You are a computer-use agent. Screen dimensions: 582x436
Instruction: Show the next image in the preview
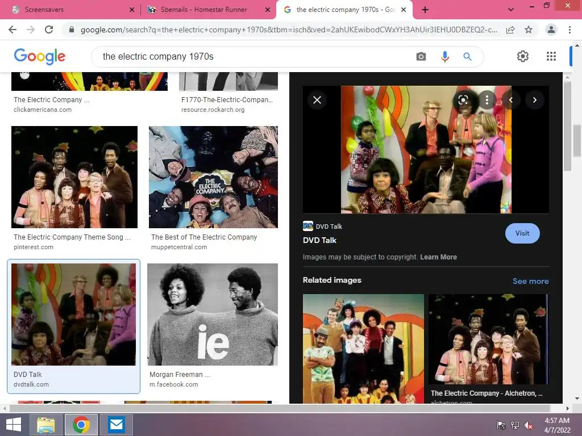[x=534, y=100]
